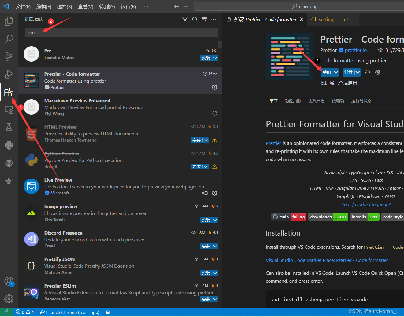
Task: Click the 禁用 button for Prettier
Action: point(327,72)
